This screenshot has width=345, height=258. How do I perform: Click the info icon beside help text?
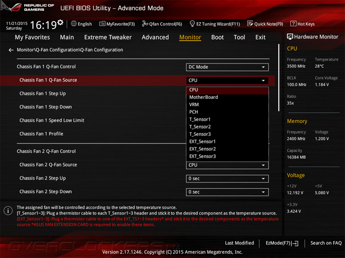(8, 211)
